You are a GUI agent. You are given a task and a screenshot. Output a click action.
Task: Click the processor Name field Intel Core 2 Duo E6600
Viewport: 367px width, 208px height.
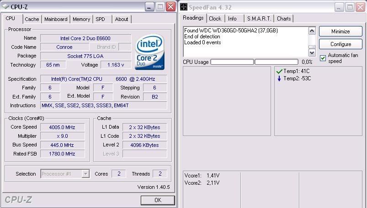[x=85, y=38]
